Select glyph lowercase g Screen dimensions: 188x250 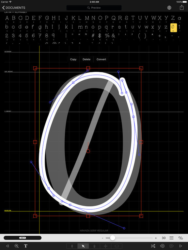coord(40,27)
